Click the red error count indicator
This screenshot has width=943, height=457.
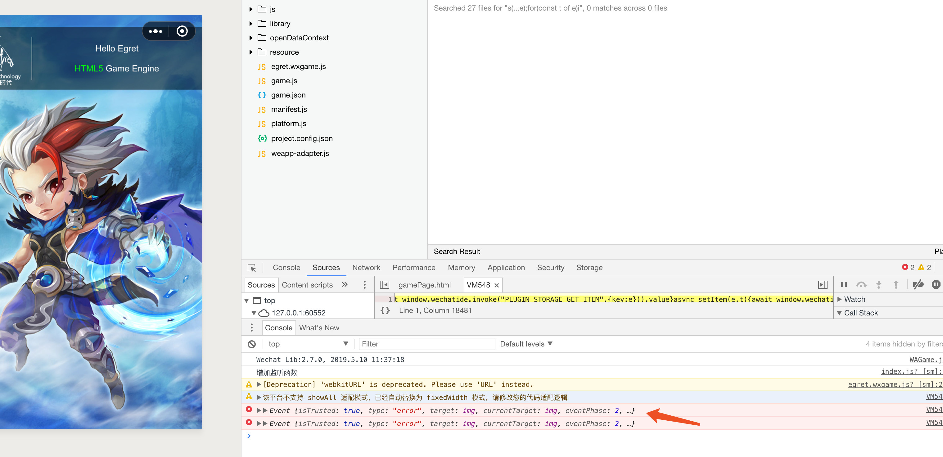pos(908,268)
